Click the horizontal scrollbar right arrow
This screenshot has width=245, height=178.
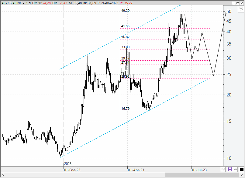pos(242,175)
